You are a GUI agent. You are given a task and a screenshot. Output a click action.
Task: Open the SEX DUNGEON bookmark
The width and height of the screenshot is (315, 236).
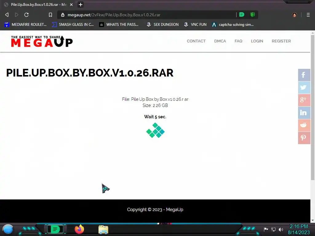pos(162,25)
